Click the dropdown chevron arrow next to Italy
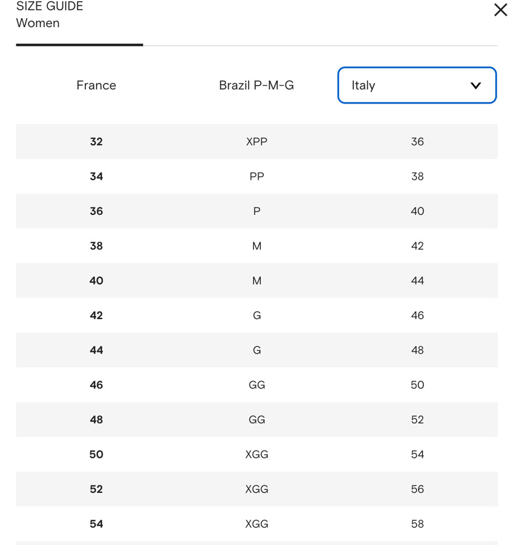This screenshot has height=545, width=519. point(475,85)
